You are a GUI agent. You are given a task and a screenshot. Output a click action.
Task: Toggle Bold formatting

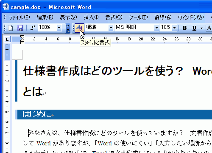tap(184, 28)
